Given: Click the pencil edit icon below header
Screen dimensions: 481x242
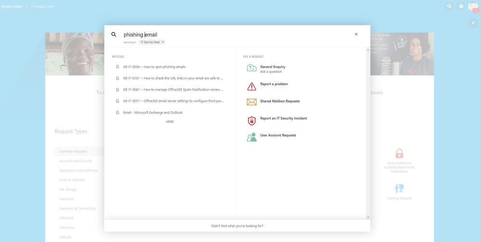Looking at the screenshot, I should [x=473, y=23].
